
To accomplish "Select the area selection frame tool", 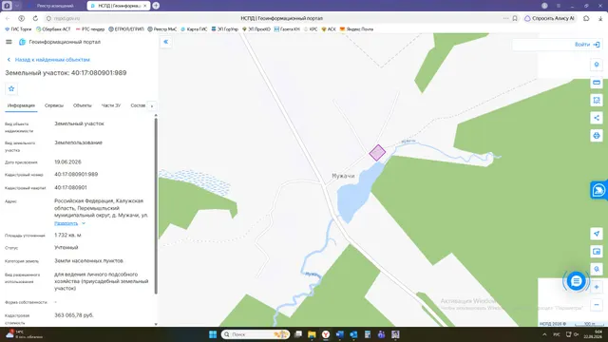I will click(x=597, y=100).
